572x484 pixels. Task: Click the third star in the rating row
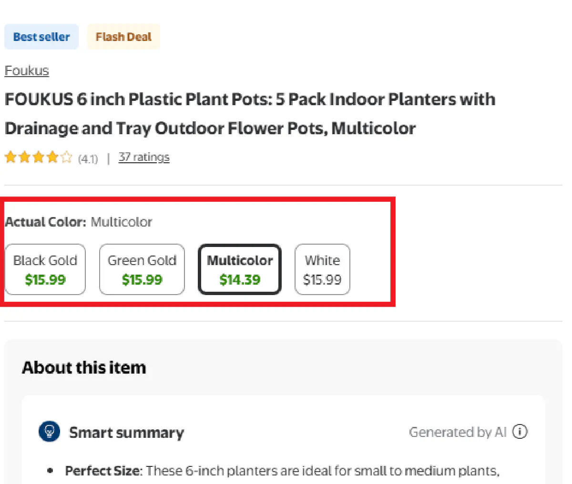tap(38, 157)
